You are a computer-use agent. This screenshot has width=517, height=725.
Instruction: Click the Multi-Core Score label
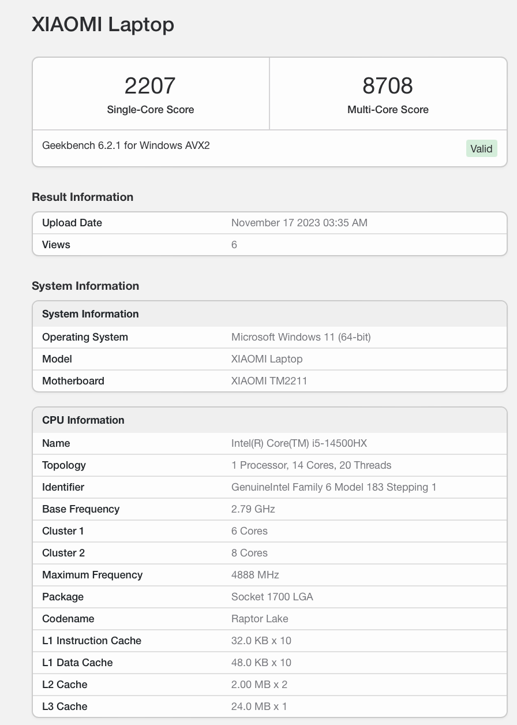pos(388,110)
